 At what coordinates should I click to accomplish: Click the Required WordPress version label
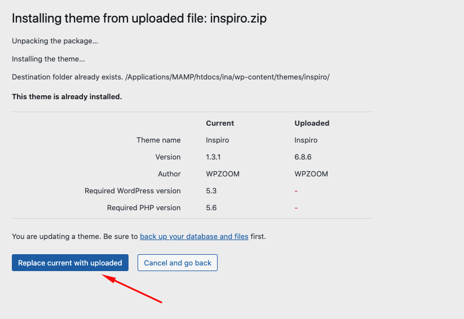(132, 190)
